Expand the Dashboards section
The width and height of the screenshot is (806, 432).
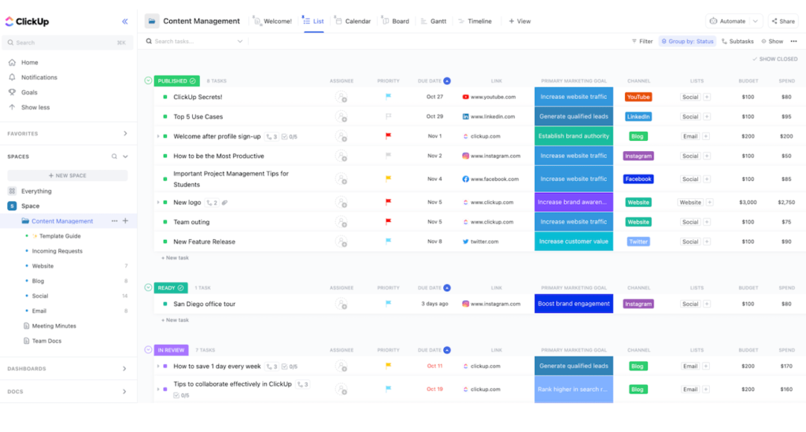(x=125, y=368)
